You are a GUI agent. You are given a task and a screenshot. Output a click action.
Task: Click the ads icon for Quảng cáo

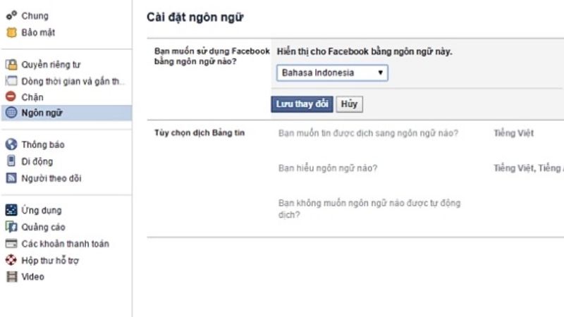[x=11, y=227]
